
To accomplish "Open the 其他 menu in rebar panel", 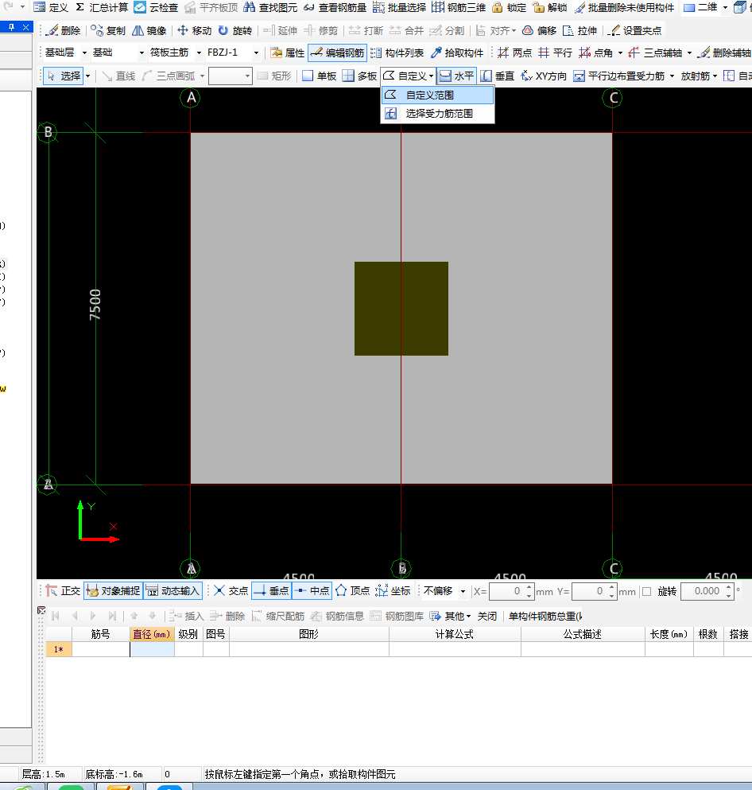I will coord(451,617).
